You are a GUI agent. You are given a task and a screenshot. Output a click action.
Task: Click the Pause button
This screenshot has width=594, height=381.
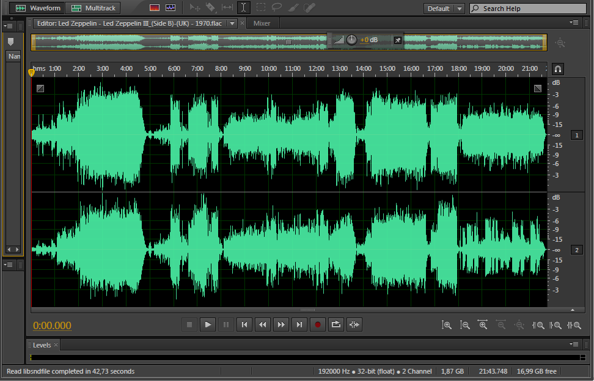(226, 325)
